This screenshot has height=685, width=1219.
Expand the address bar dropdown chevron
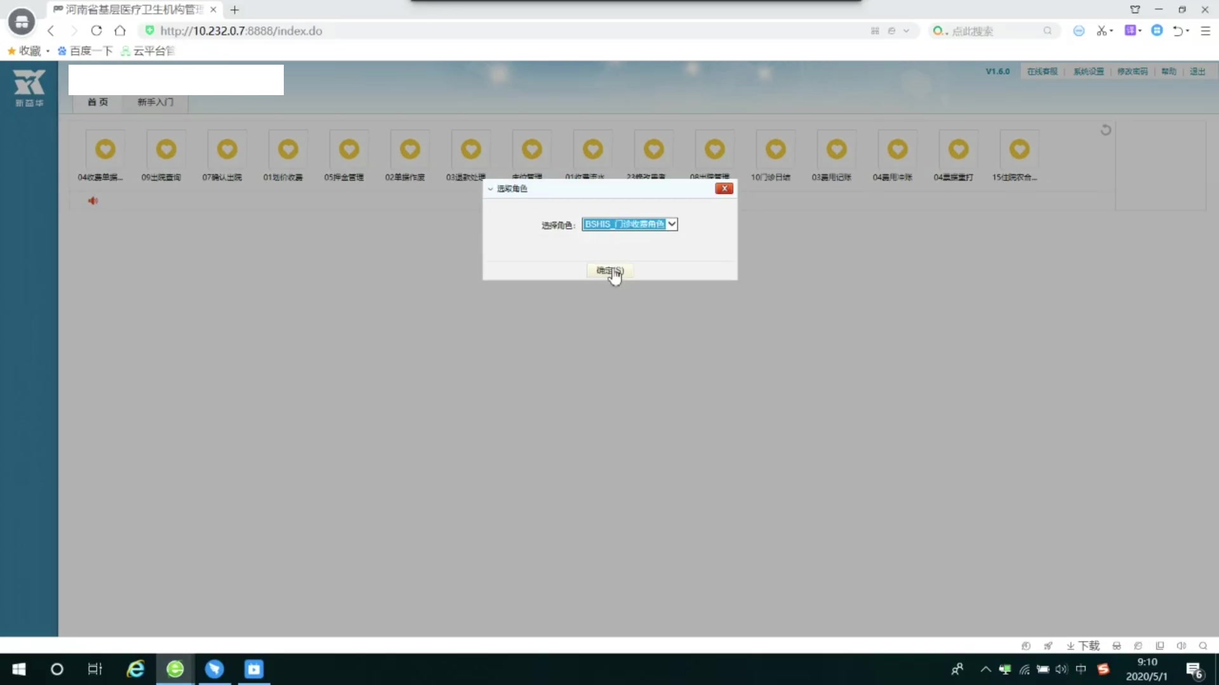click(x=906, y=30)
